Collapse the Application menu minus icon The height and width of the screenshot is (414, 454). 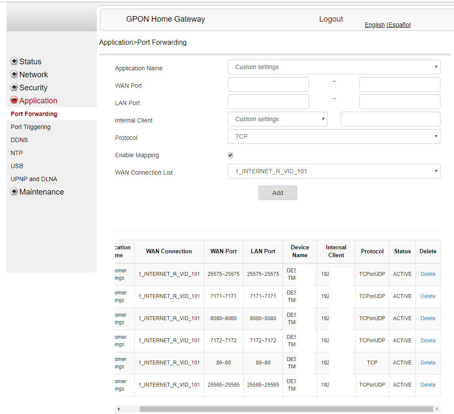(14, 100)
